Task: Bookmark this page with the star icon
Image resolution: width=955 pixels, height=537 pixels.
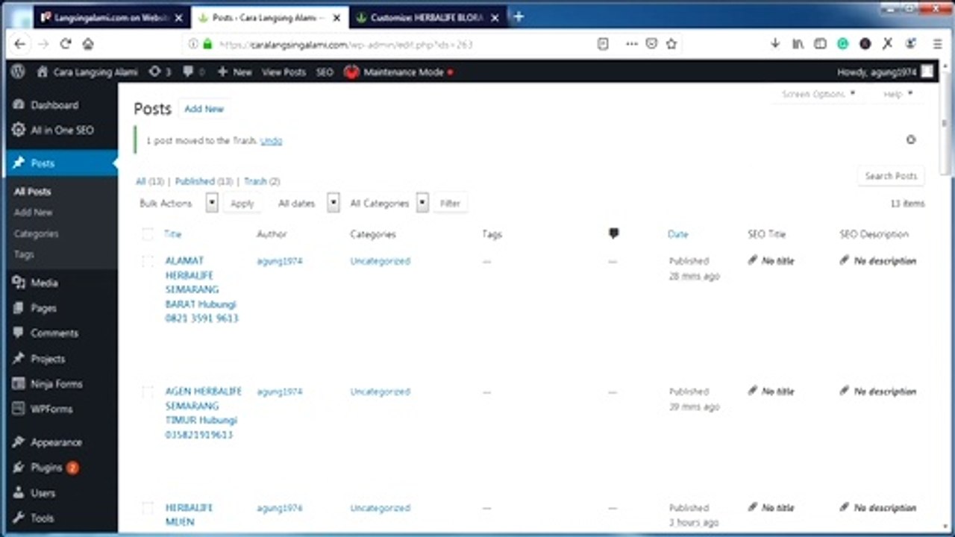Action: click(671, 45)
